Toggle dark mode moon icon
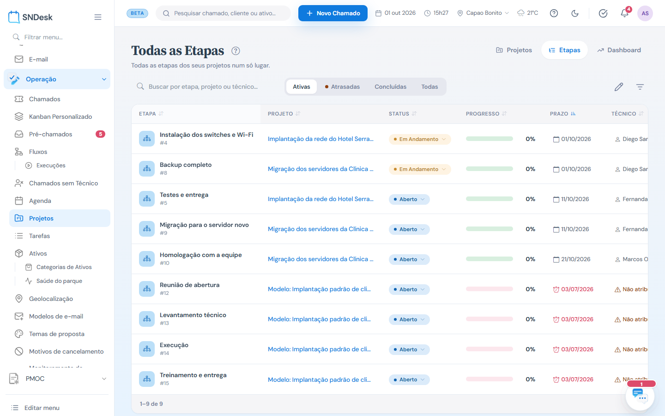 coord(575,13)
